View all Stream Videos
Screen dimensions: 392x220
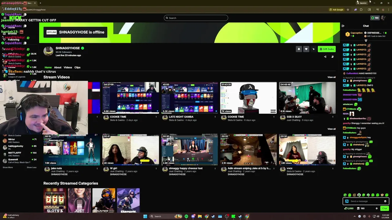[x=331, y=77]
